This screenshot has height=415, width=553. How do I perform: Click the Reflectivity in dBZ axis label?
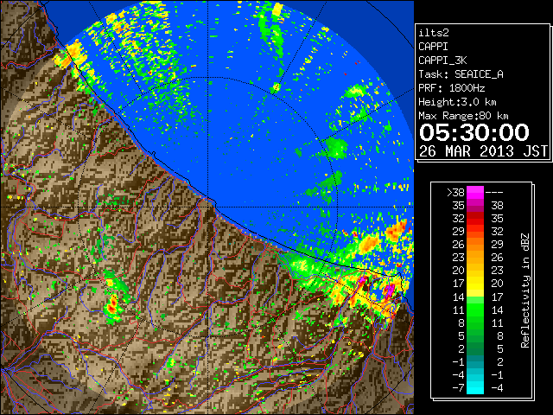525,290
